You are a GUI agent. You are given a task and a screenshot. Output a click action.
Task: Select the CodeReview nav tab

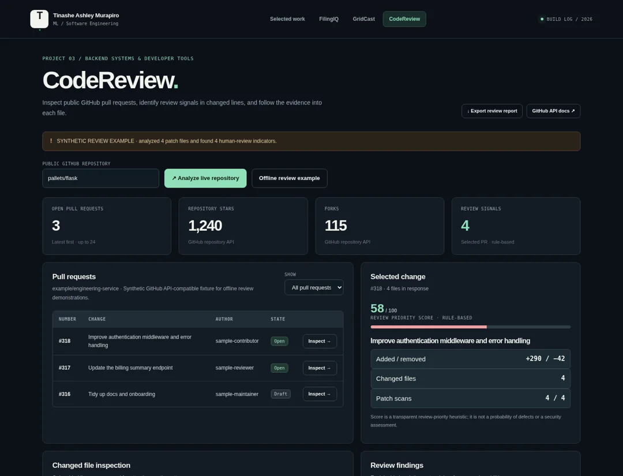point(404,19)
